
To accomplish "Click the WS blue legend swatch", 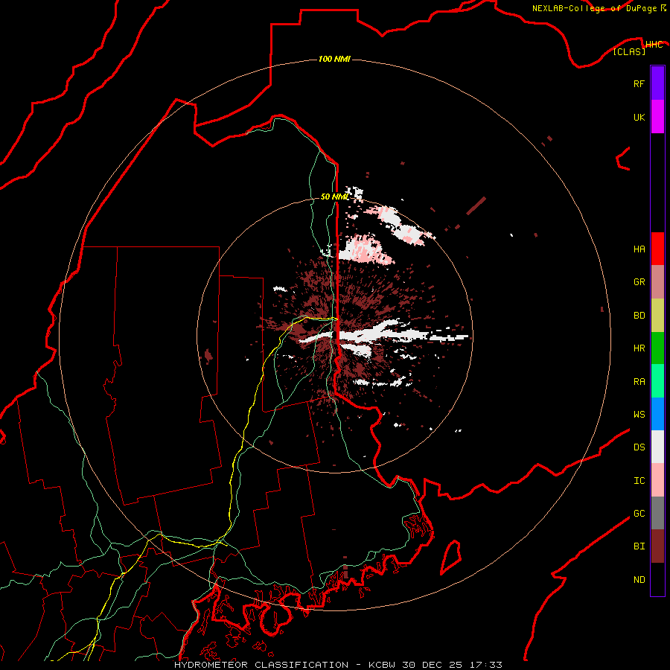I will tap(657, 414).
